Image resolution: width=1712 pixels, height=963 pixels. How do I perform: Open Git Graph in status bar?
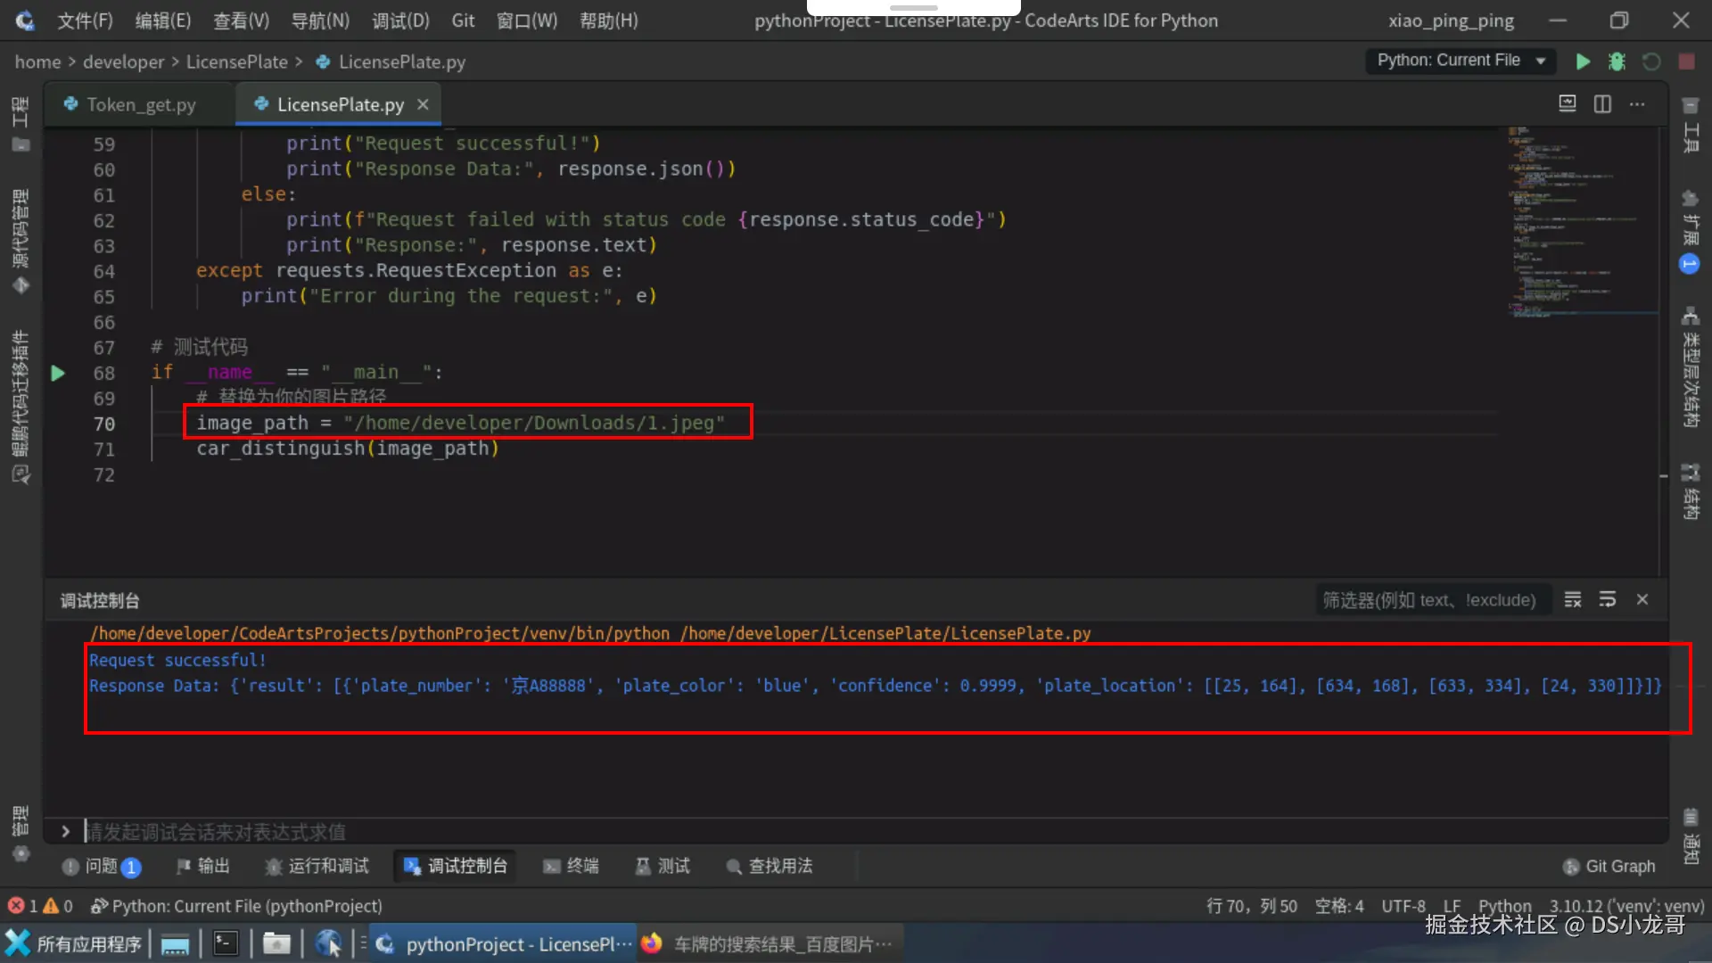pyautogui.click(x=1609, y=866)
